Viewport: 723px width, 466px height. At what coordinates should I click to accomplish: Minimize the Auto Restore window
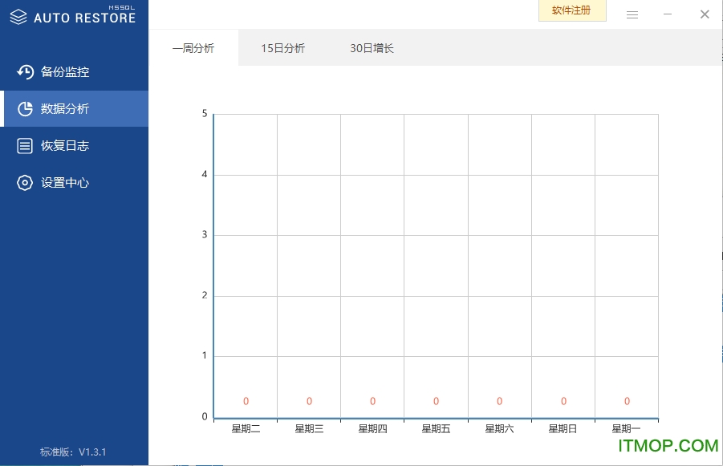tap(668, 14)
